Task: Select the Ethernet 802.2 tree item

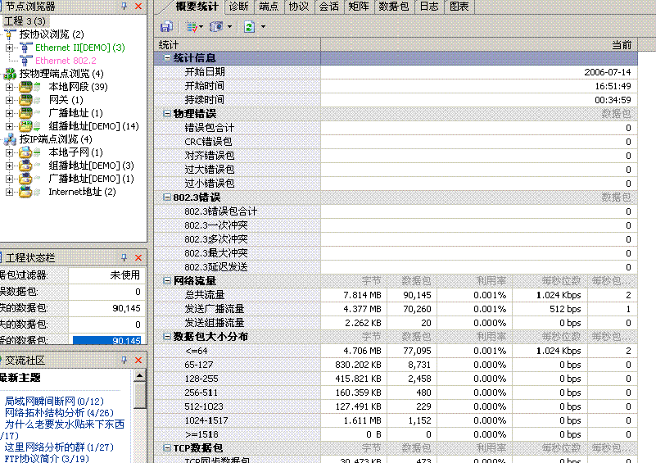Action: pos(66,61)
